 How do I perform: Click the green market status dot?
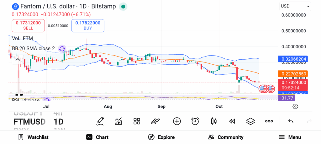pos(123,7)
